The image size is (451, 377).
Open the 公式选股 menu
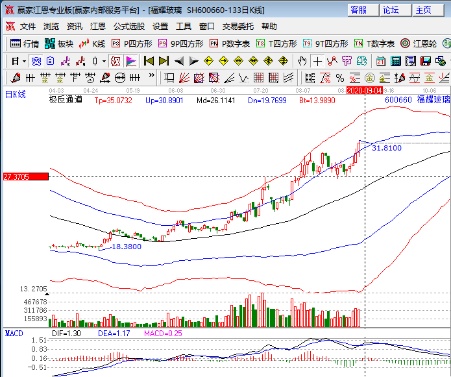[129, 27]
